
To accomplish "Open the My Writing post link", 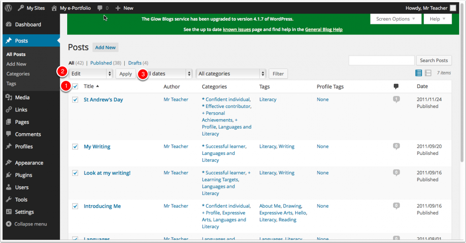I will tap(97, 147).
